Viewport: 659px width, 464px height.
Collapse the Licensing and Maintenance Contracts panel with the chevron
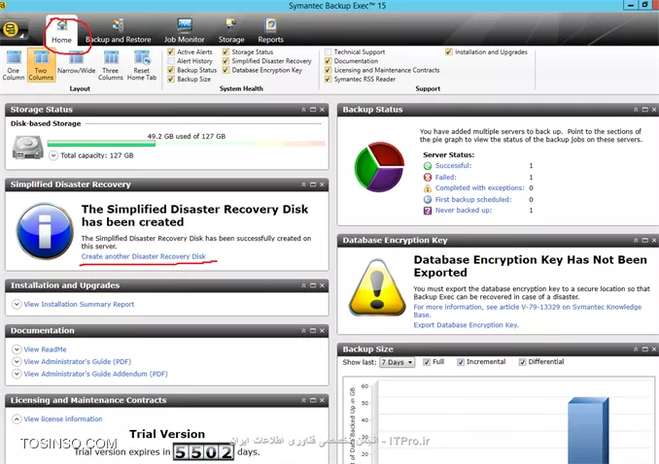pos(303,401)
